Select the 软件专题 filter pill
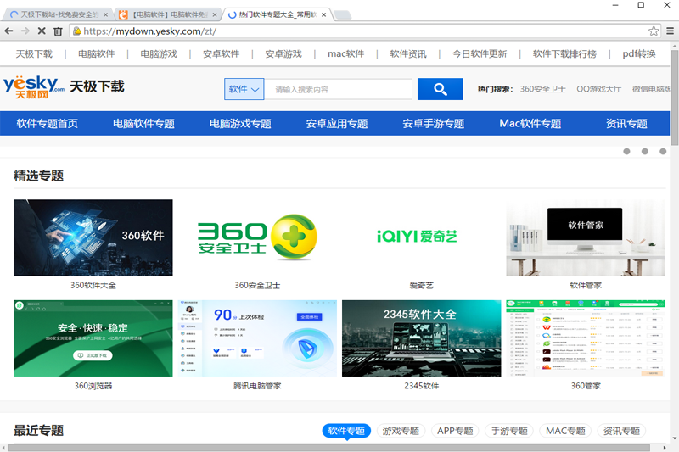Image resolution: width=679 pixels, height=452 pixels. [x=346, y=431]
